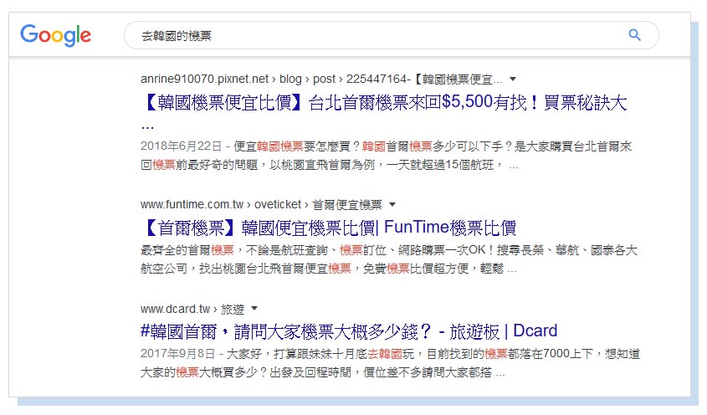Click the www.dcard.tw URL text
Screen dimensions: 707x415
[x=174, y=309]
